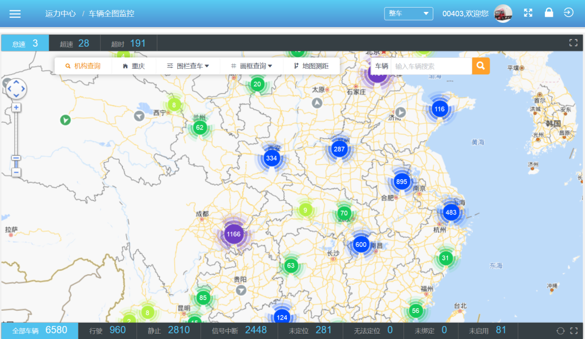Open the hamburger navigation menu
This screenshot has height=339, width=585.
pyautogui.click(x=15, y=14)
